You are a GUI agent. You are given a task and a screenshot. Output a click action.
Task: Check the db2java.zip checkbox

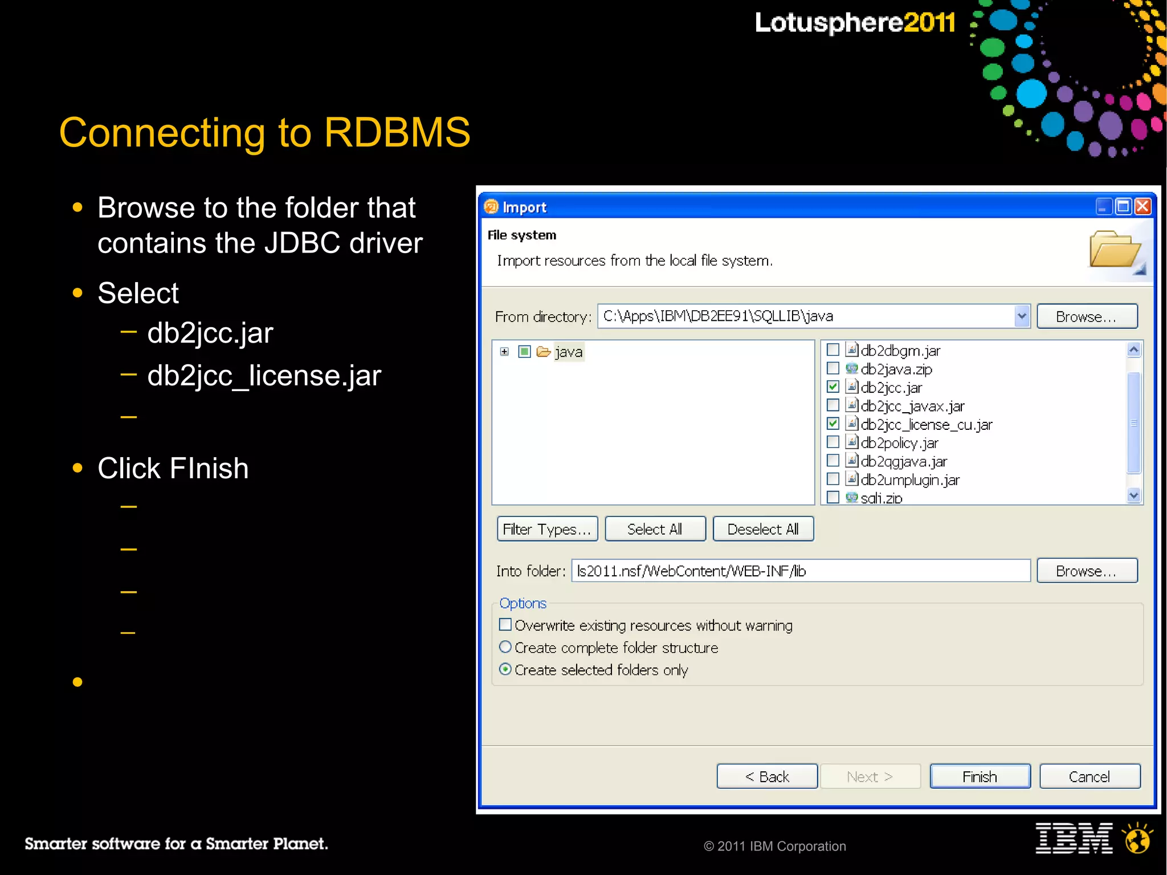[833, 368]
